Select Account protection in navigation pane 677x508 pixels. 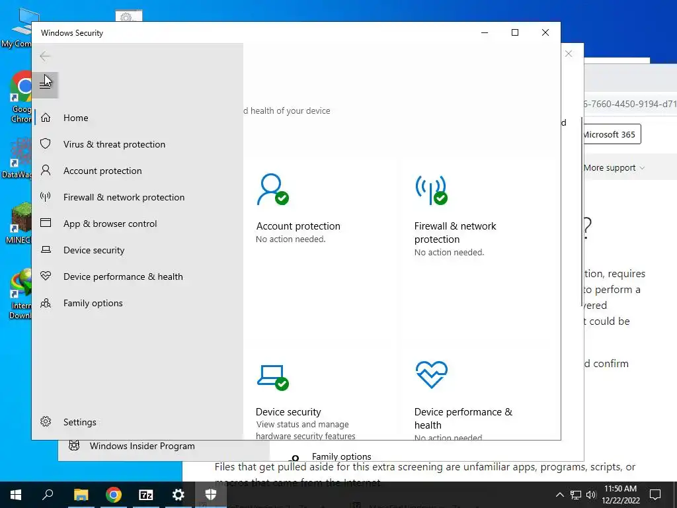(x=138, y=171)
